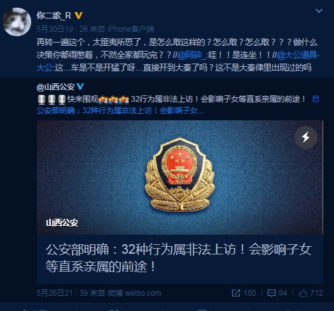This screenshot has width=334, height=311.
Task: Open the 微博 weibo.com source link
Action: [134, 293]
